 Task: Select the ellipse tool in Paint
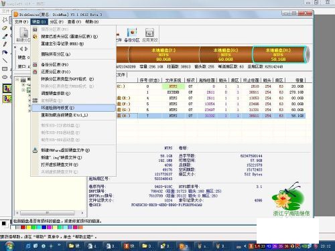tap(5, 77)
